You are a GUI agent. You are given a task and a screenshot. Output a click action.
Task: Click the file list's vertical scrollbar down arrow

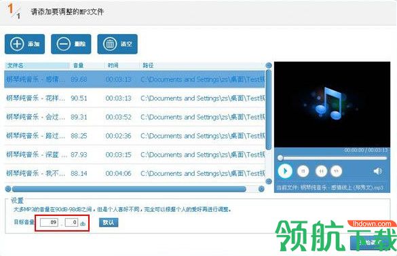[x=269, y=181]
